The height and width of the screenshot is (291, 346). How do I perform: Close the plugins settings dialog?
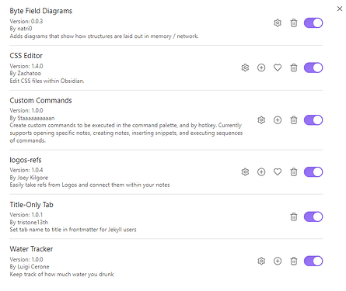click(x=340, y=9)
